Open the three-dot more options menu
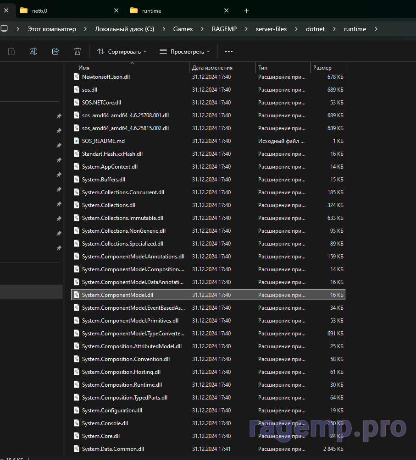The image size is (416, 460). click(229, 52)
